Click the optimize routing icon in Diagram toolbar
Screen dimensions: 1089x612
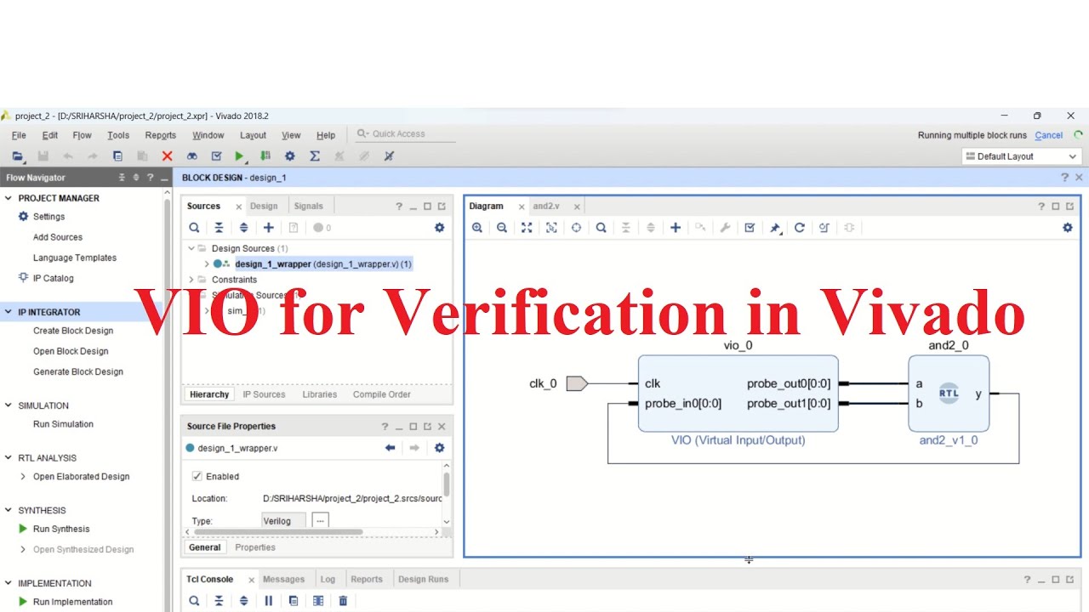click(x=824, y=228)
